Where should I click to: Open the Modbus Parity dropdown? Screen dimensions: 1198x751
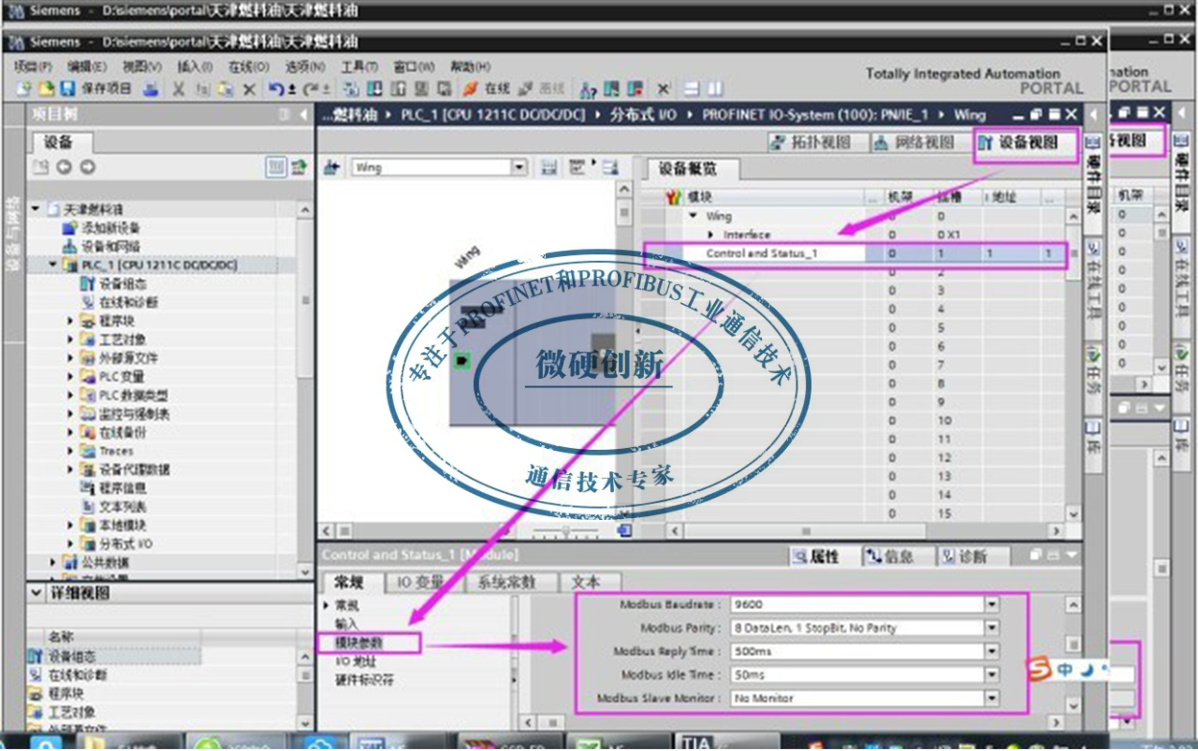click(x=992, y=628)
